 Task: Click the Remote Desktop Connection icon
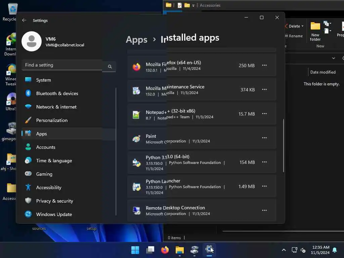click(136, 211)
